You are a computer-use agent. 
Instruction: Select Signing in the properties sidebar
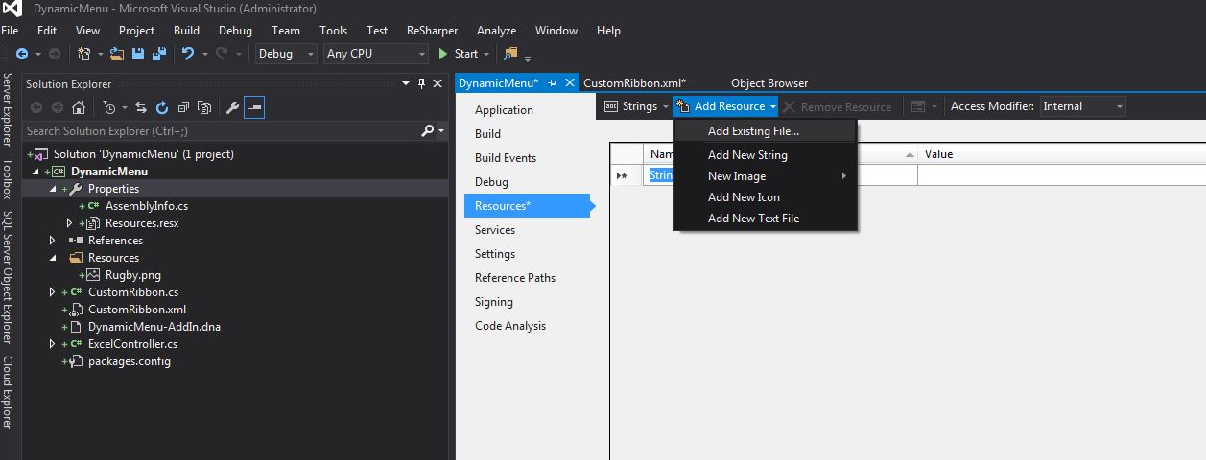point(494,302)
